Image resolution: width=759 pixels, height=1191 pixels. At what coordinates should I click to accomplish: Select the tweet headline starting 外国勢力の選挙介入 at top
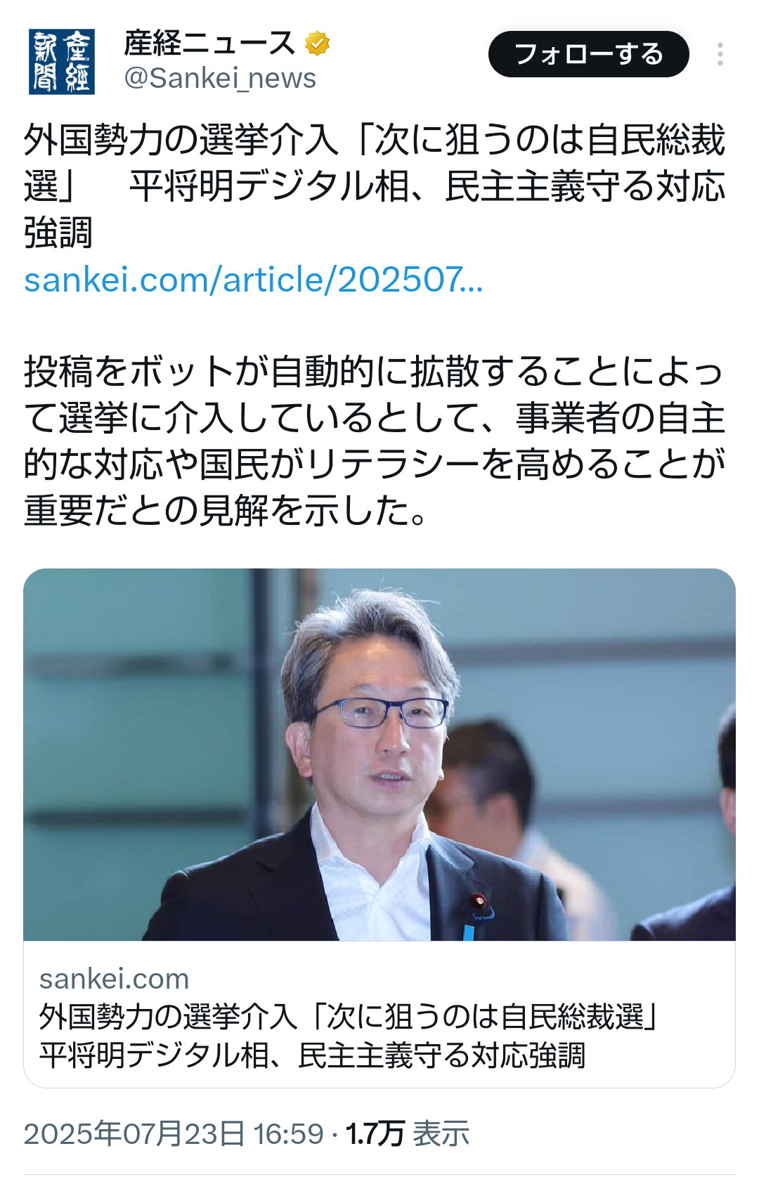click(x=375, y=186)
